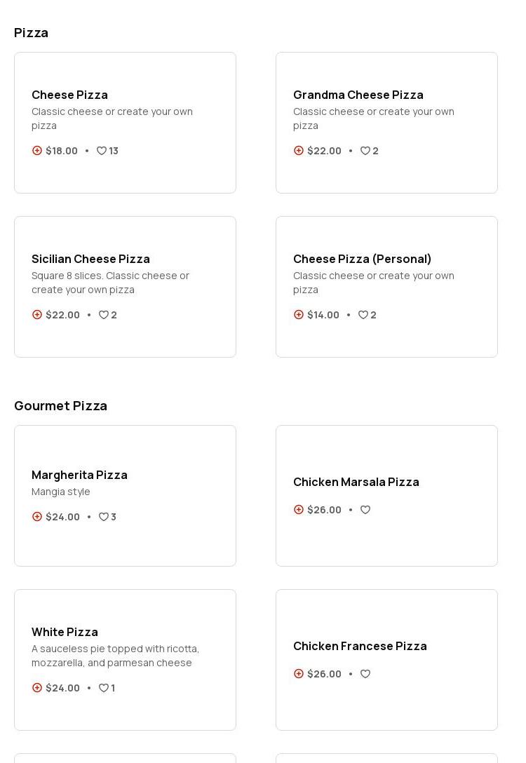The image size is (526, 763).
Task: Toggle the heart on White Pizza
Action: [x=104, y=688]
